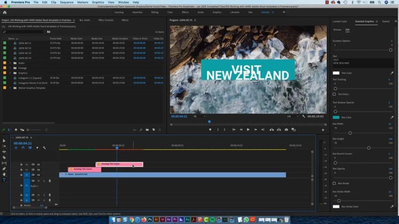The height and width of the screenshot is (224, 399).
Task: Switch Project panel to list view
Action: (x=9, y=130)
